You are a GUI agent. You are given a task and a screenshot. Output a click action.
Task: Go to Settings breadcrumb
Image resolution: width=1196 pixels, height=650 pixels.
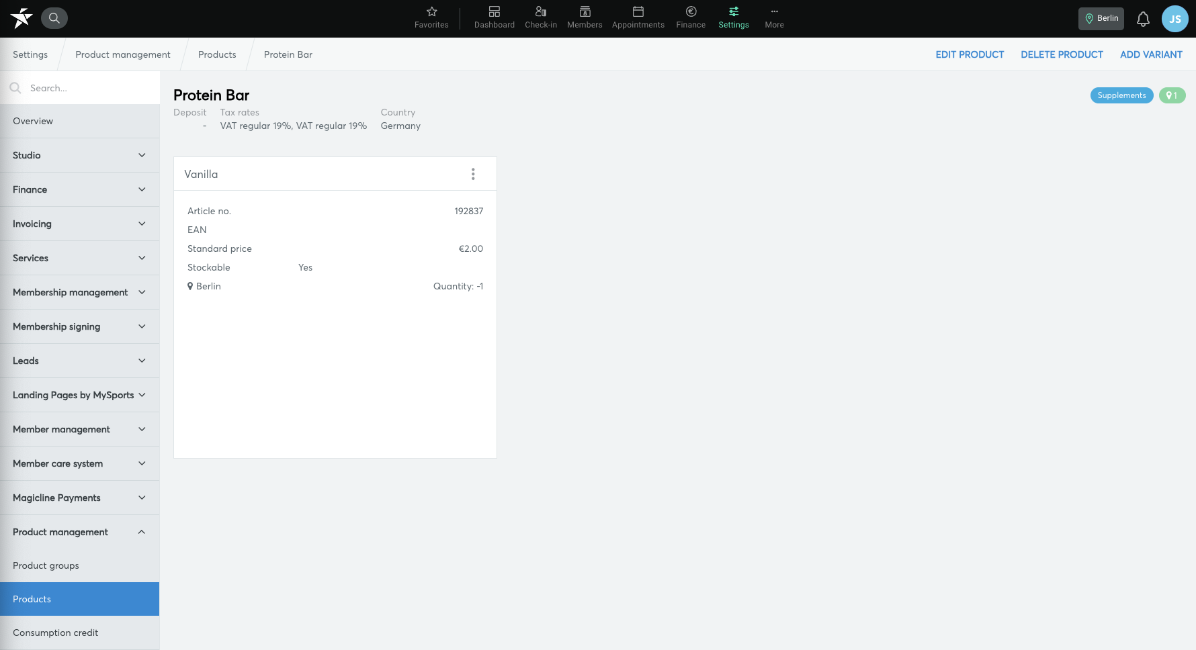click(x=30, y=54)
